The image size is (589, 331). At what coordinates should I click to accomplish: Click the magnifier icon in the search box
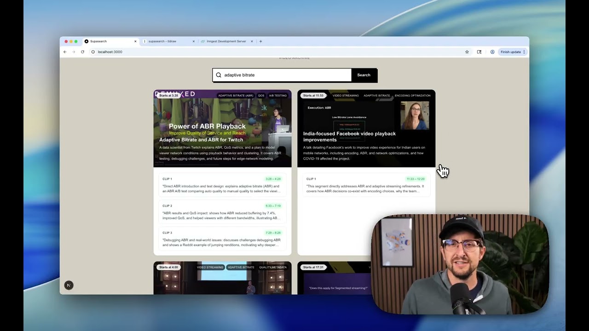point(219,75)
